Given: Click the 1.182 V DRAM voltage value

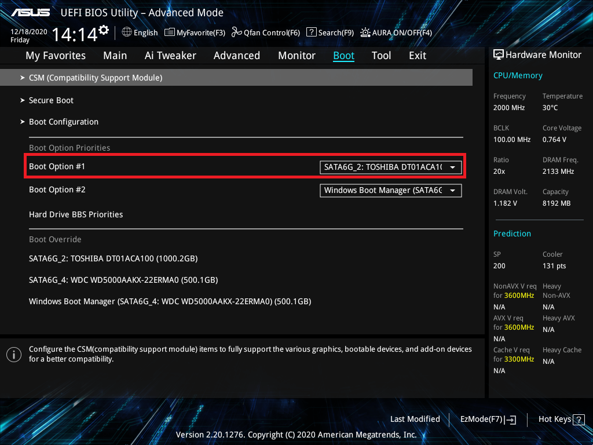Looking at the screenshot, I should (505, 203).
